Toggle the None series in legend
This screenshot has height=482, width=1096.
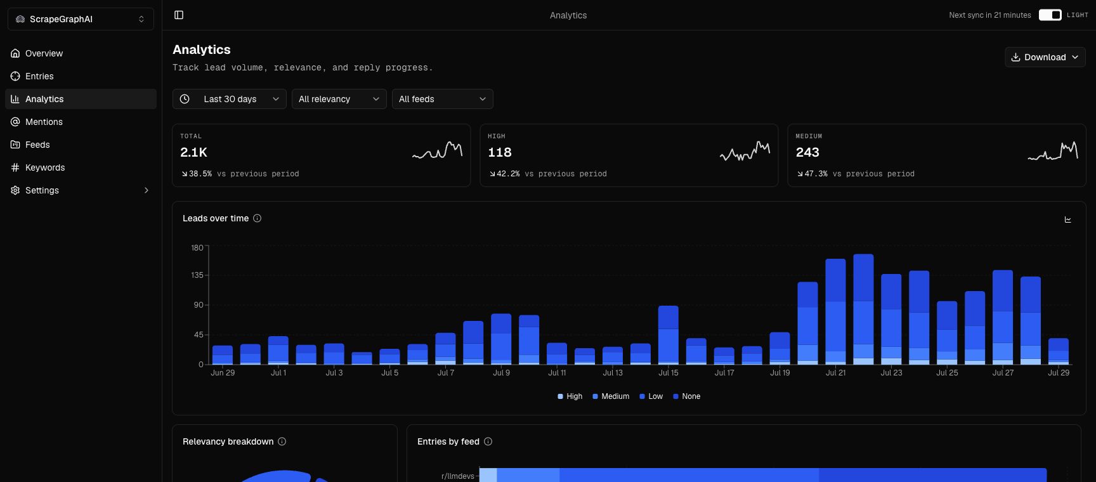click(x=686, y=396)
